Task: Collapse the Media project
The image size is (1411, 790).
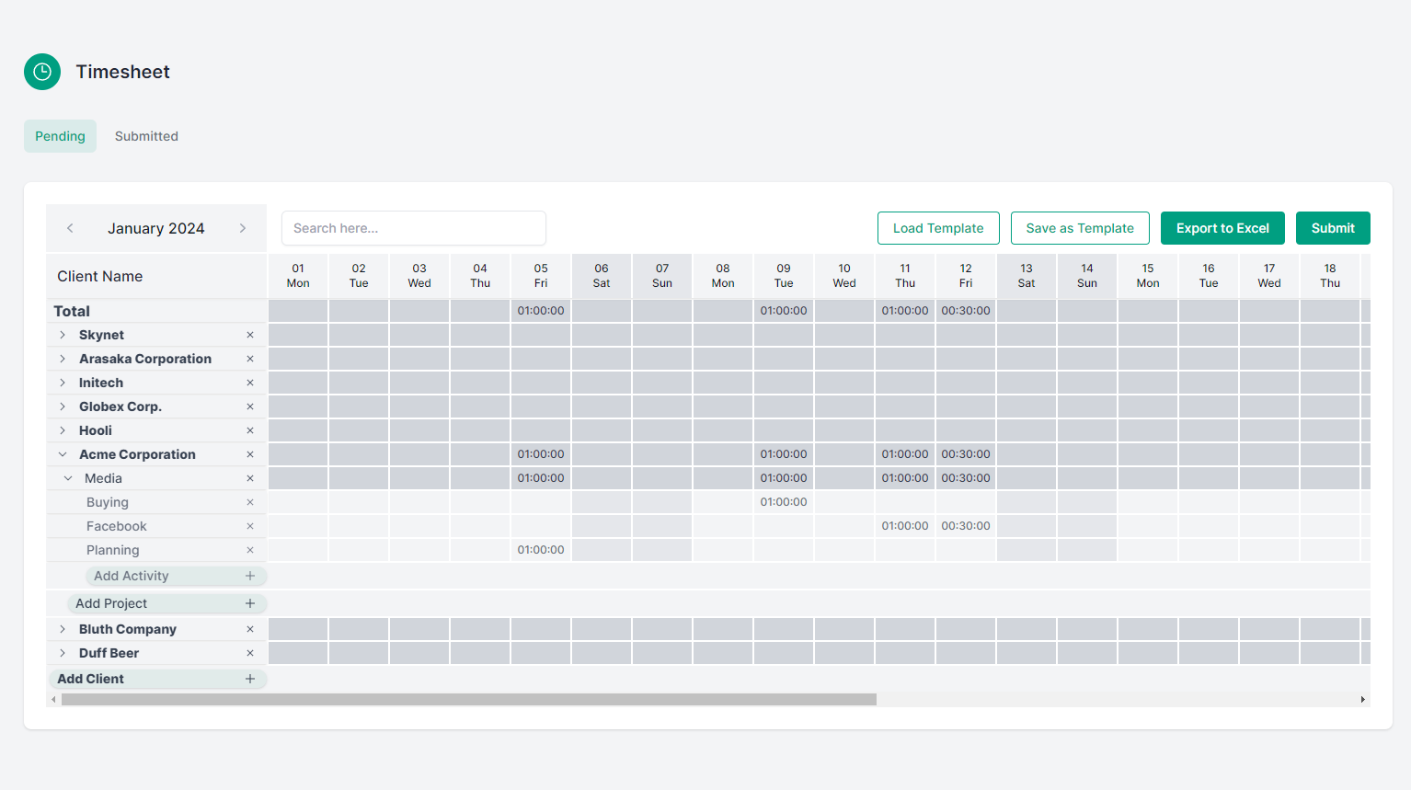Action: [x=68, y=478]
